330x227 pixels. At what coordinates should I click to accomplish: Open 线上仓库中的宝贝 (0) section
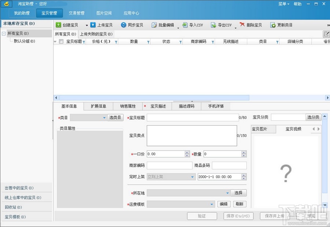[x=26, y=198]
